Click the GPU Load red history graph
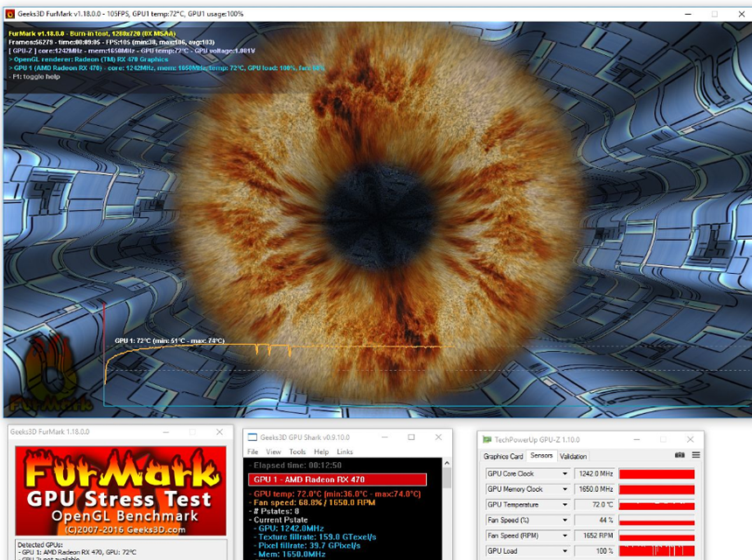The width and height of the screenshot is (752, 560). click(x=657, y=551)
